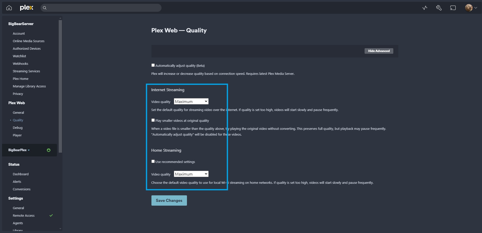Open Watchlist settings

point(19,56)
